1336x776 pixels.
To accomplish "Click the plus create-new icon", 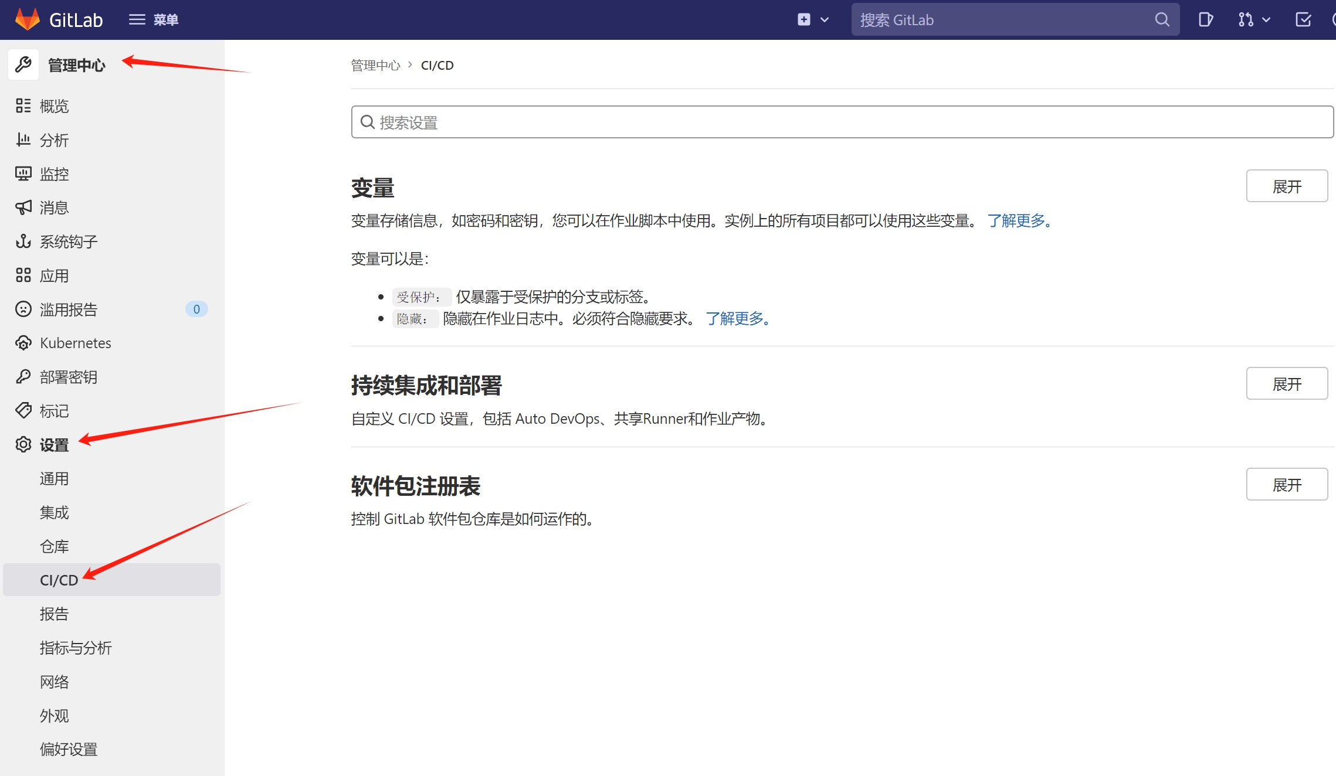I will point(804,19).
